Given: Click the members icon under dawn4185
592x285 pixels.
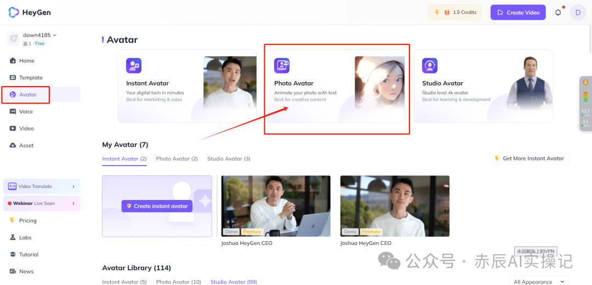Looking at the screenshot, I should pyautogui.click(x=26, y=44).
